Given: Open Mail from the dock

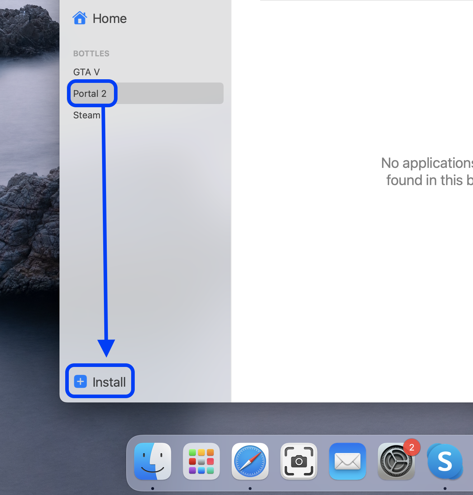Looking at the screenshot, I should coord(348,461).
